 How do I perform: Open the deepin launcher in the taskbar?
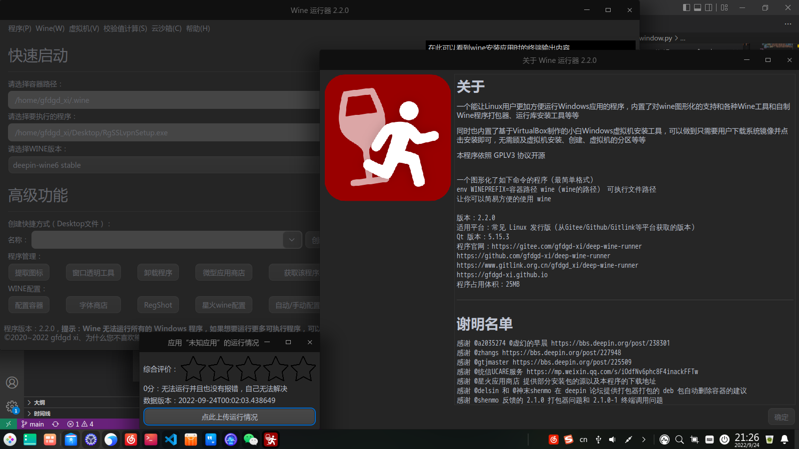10,440
